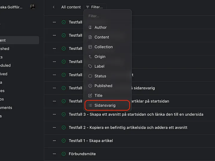The width and height of the screenshot is (215, 161).
Task: Click the Origin arrow icon
Action: point(90,57)
